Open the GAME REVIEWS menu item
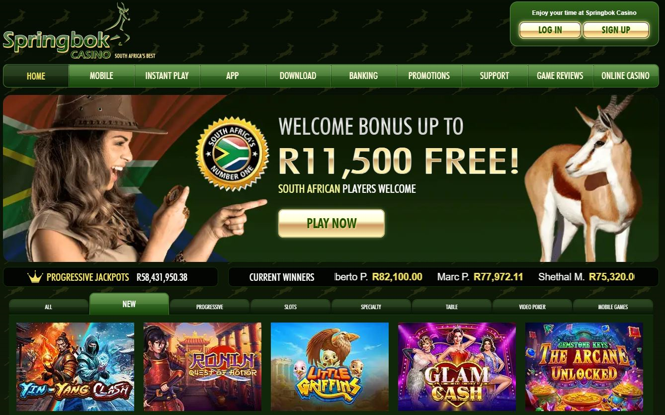This screenshot has height=415, width=665. point(560,76)
